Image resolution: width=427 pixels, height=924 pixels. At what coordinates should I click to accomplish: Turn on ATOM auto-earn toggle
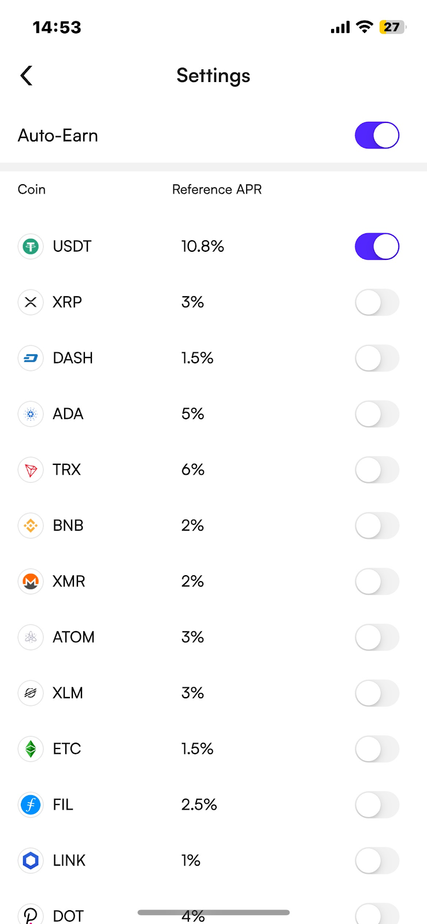point(377,638)
